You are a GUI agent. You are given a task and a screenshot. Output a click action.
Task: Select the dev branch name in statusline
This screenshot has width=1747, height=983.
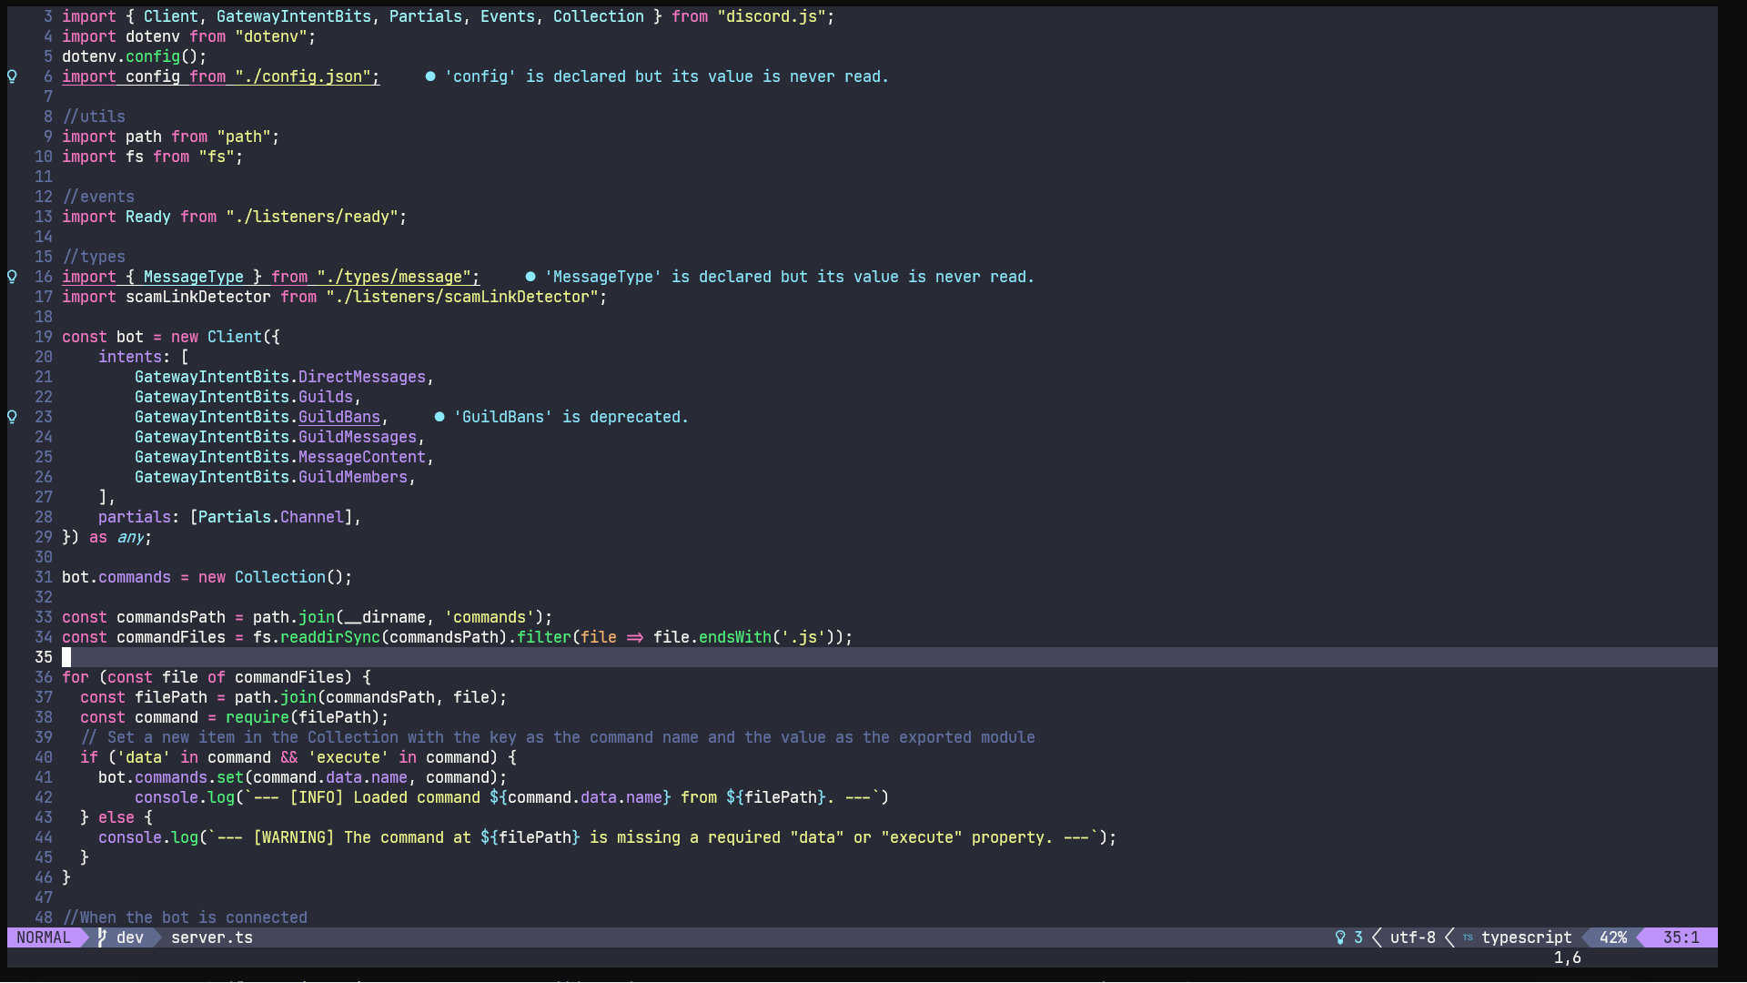pos(130,937)
